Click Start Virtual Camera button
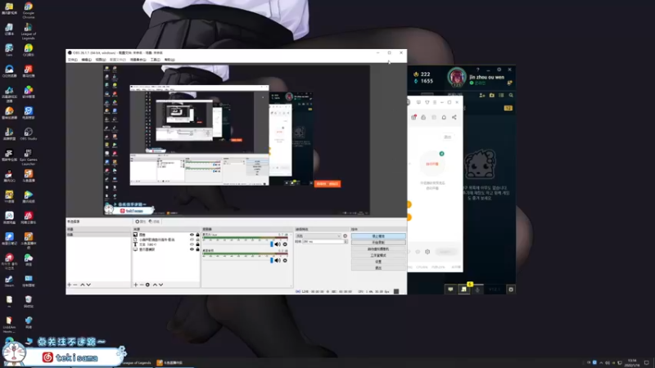This screenshot has height=368, width=655. (378, 249)
